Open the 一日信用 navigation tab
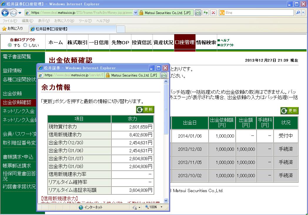The image size is (308, 215). pos(99,43)
